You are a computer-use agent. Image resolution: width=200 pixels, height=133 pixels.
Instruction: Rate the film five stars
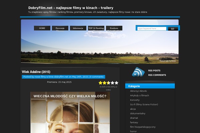pyautogui.click(x=116, y=83)
